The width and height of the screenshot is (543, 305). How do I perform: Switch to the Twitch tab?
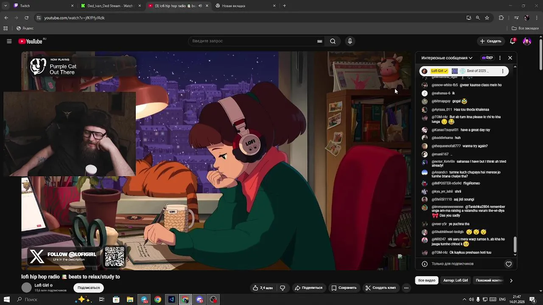click(44, 6)
